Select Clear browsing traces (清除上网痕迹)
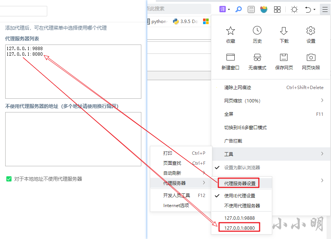The width and height of the screenshot is (331, 239). pos(271,87)
